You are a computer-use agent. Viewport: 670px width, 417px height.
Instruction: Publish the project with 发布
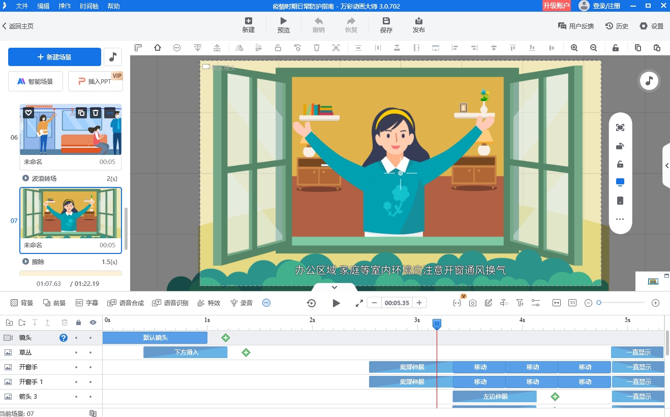(x=418, y=25)
